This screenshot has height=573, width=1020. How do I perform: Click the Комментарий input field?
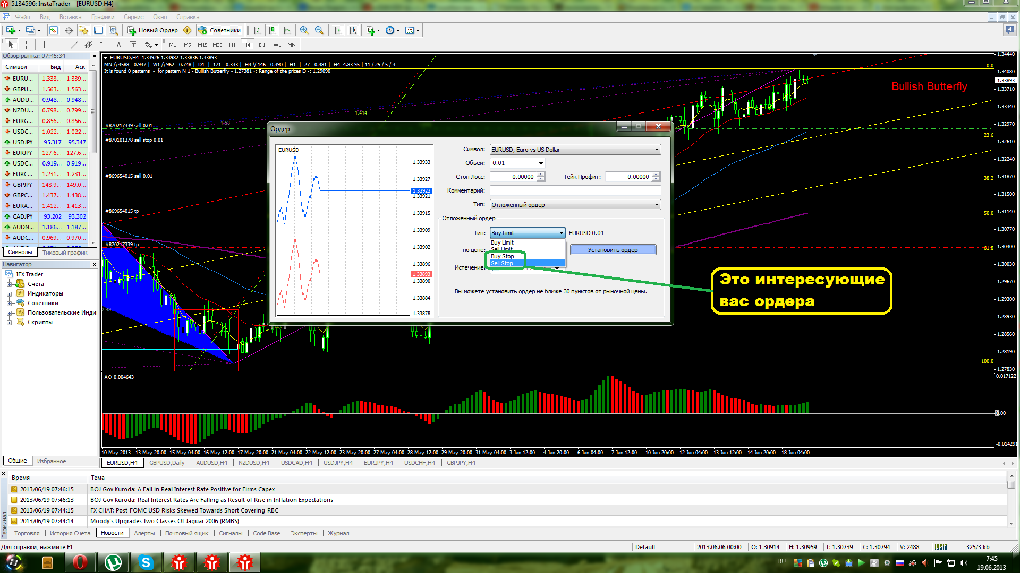coord(575,190)
